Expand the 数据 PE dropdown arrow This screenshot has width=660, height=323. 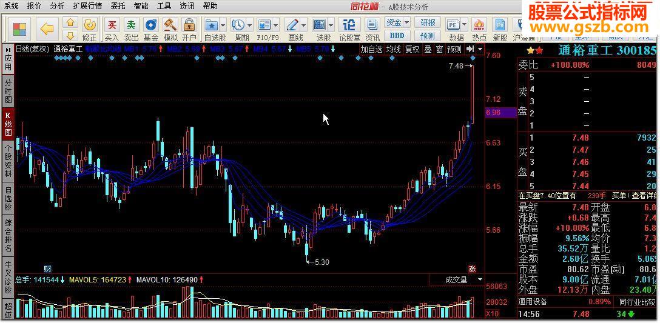pos(465,25)
